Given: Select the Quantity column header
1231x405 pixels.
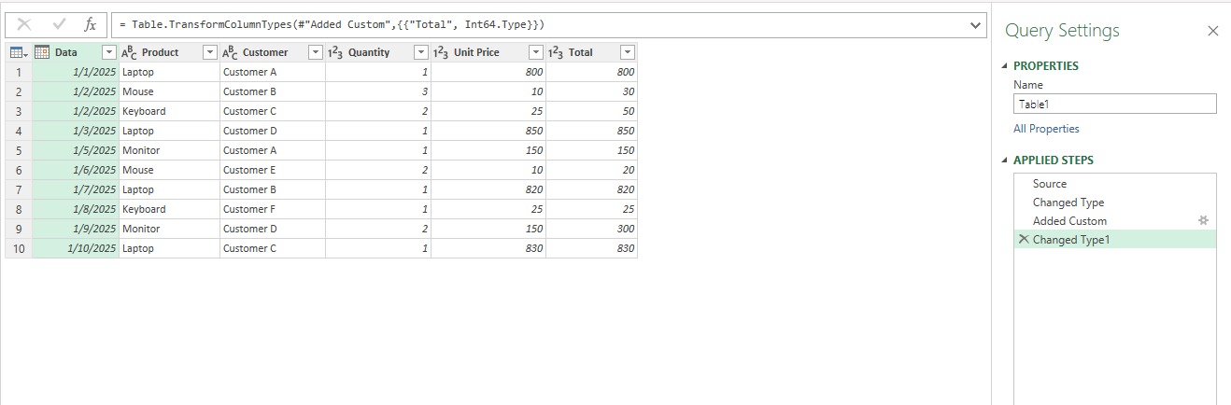Looking at the screenshot, I should pyautogui.click(x=377, y=52).
